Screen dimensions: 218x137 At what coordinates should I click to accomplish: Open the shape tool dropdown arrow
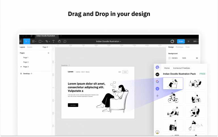point(43,41)
